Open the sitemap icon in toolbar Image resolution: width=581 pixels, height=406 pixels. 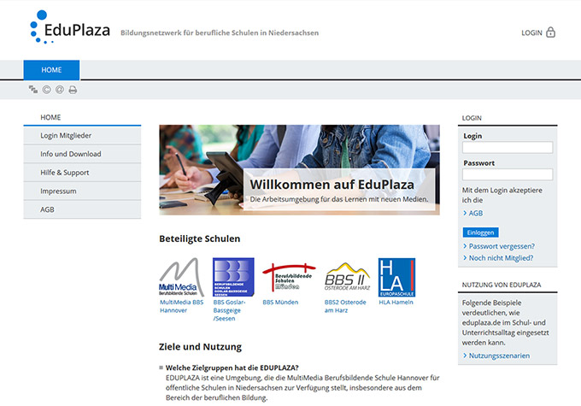point(33,90)
